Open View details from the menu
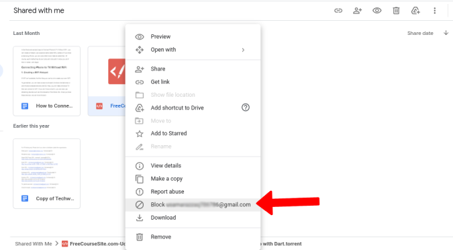This screenshot has height=250, width=453. click(x=193, y=165)
